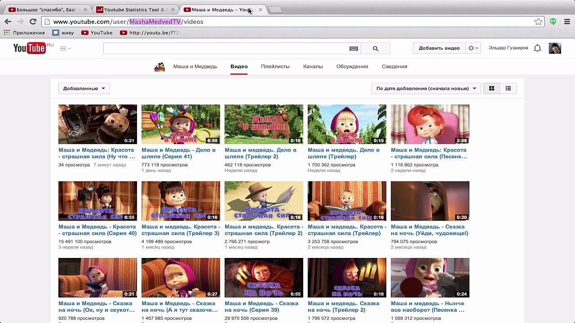Viewport: 575px width, 323px height.
Task: Go back using the browser back arrow
Action: click(8, 22)
